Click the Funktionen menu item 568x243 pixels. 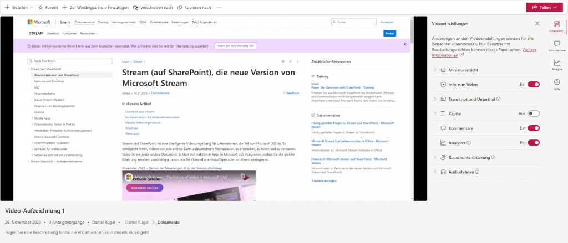69,33
